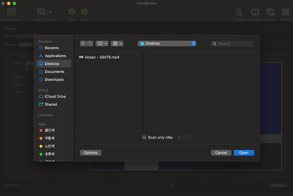Open the Activity log icon

(x=285, y=12)
